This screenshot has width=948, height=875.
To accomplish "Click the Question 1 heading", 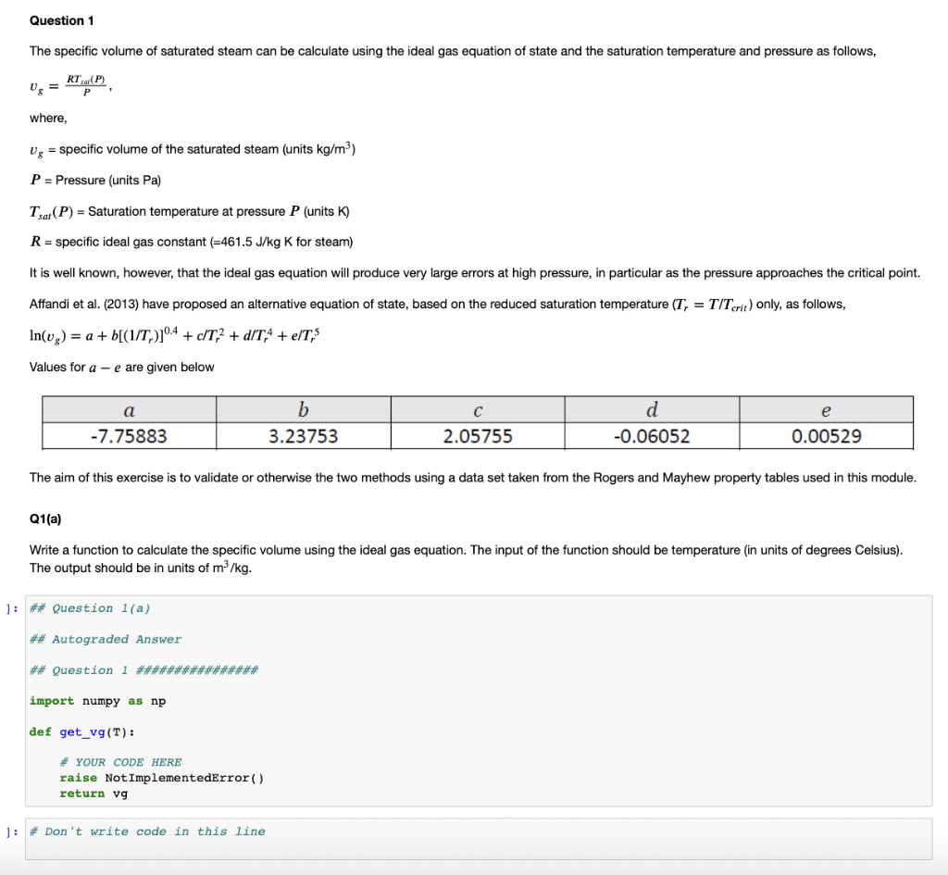I will 62,20.
